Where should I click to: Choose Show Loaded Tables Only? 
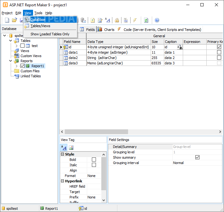point(50,34)
